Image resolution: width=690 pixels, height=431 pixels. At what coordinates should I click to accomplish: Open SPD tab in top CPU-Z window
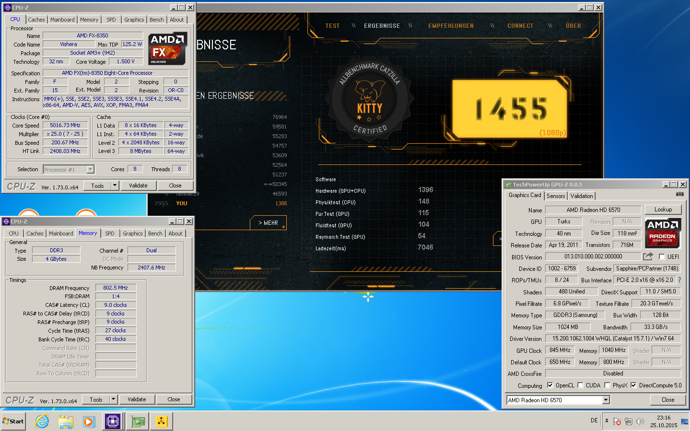coord(111,20)
